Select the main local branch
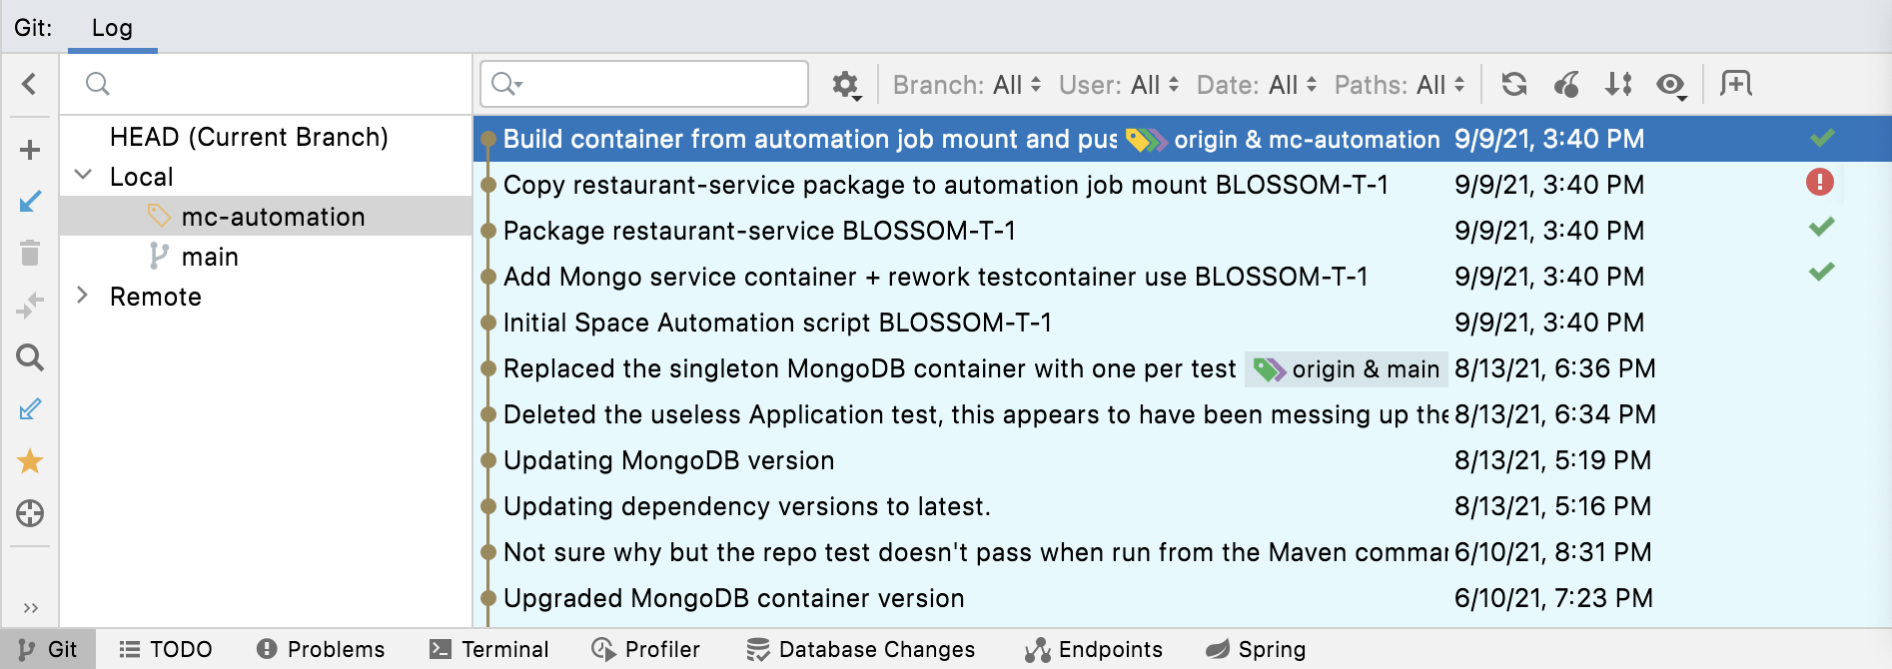This screenshot has width=1892, height=669. tap(266, 257)
